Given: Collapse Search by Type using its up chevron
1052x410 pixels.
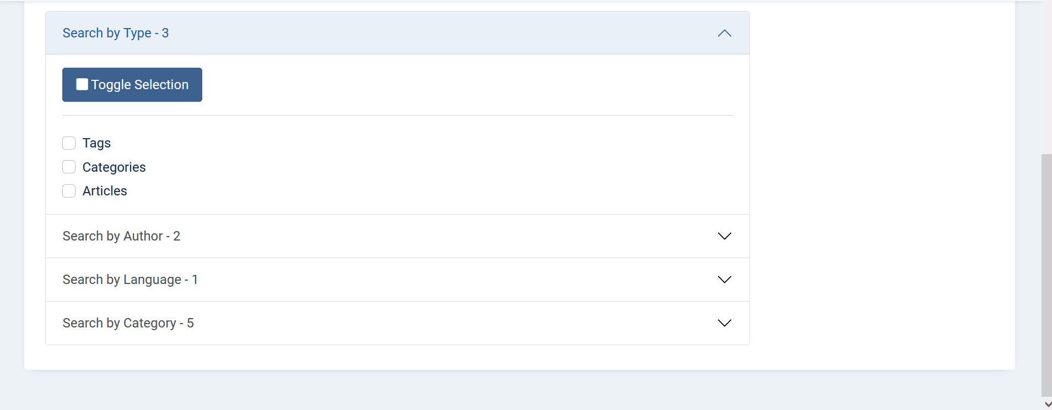Looking at the screenshot, I should [x=724, y=33].
